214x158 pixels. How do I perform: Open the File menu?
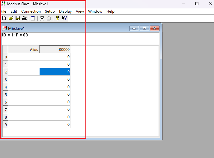[x=4, y=11]
